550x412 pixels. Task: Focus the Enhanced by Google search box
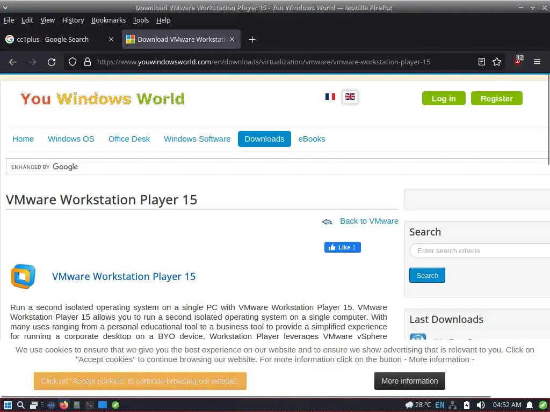(277, 167)
